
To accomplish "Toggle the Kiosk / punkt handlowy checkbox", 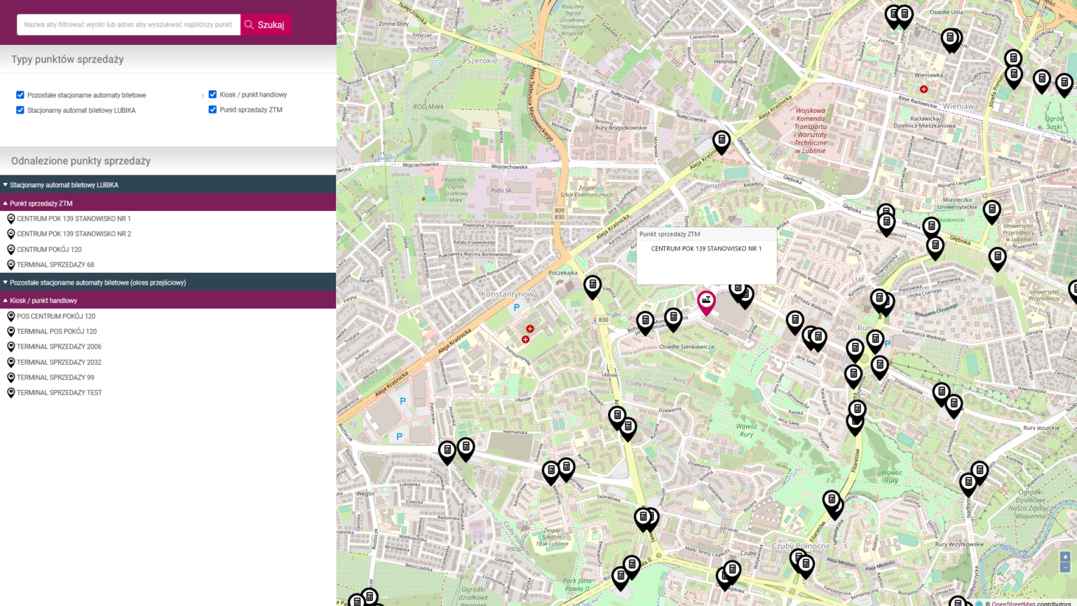I will (x=212, y=94).
